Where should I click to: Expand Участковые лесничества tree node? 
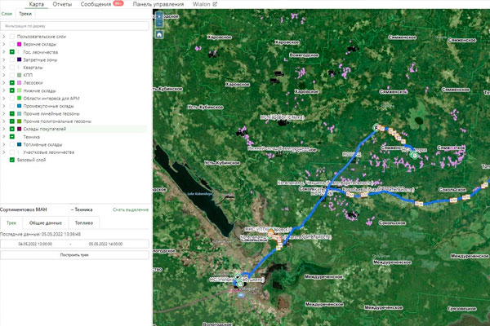[x=4, y=152]
